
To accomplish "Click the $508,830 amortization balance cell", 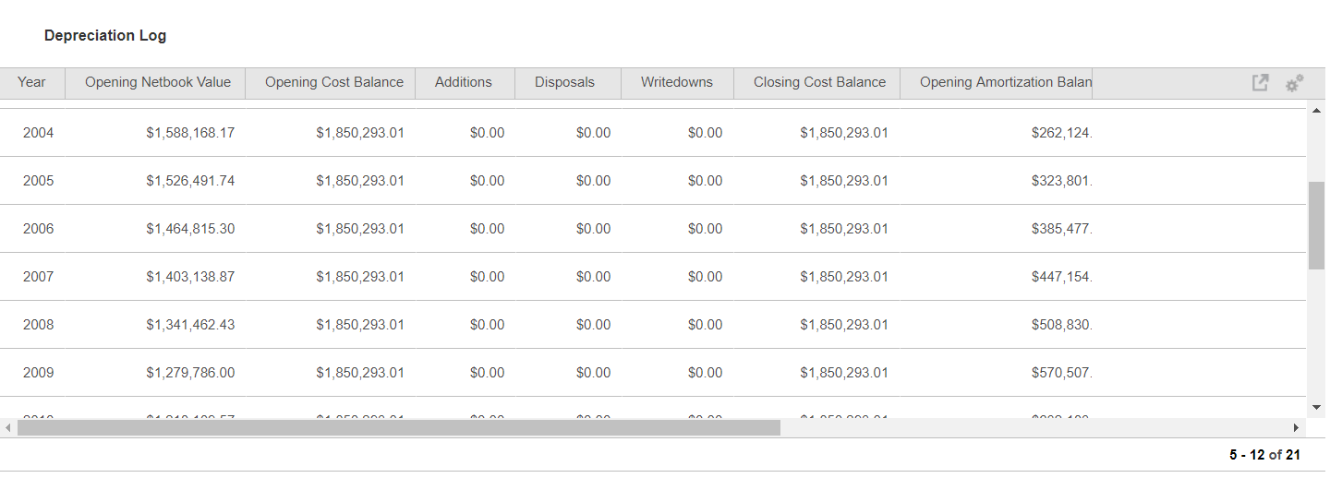I will click(1061, 325).
